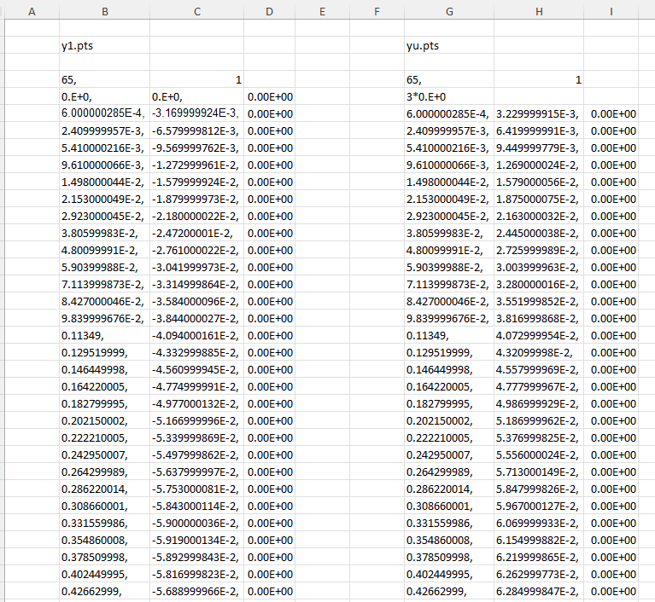Select column D header

click(270, 12)
